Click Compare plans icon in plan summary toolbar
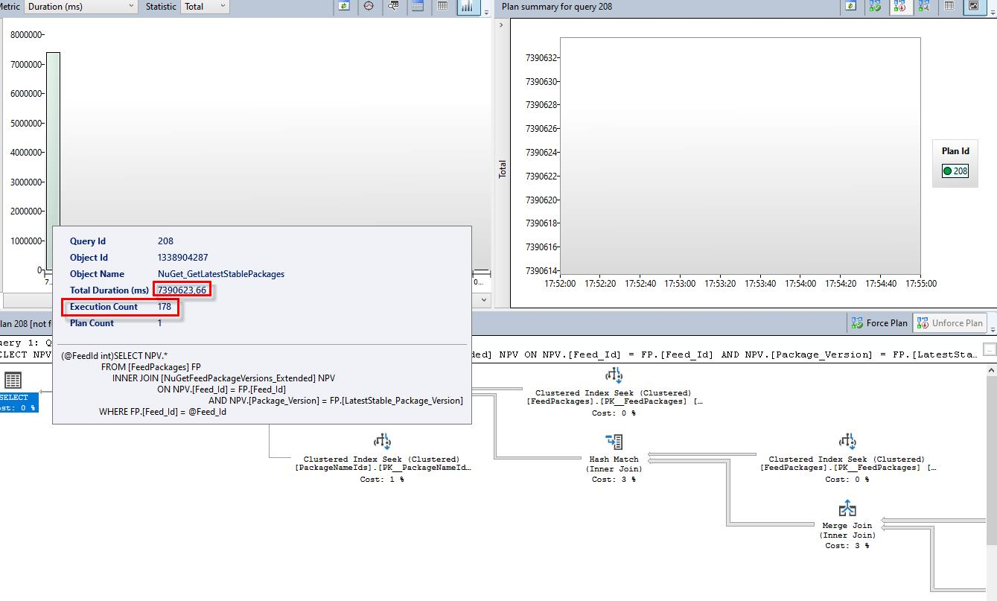 [x=924, y=6]
